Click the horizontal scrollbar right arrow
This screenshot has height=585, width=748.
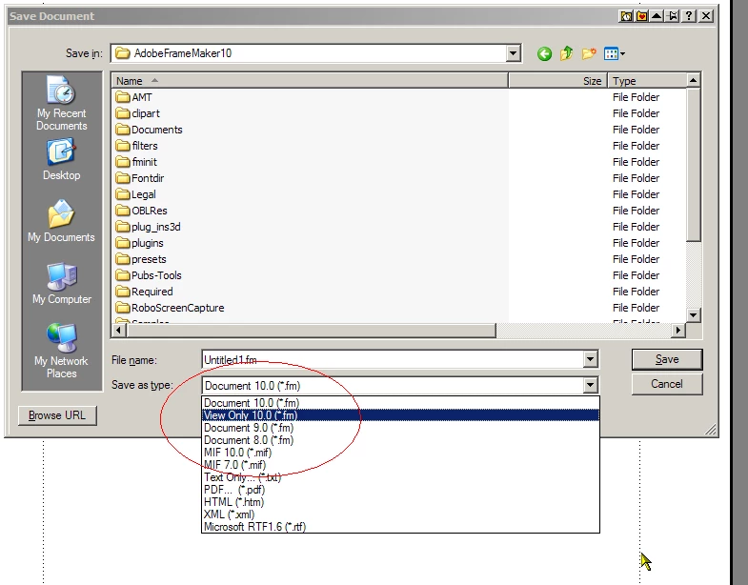point(677,330)
